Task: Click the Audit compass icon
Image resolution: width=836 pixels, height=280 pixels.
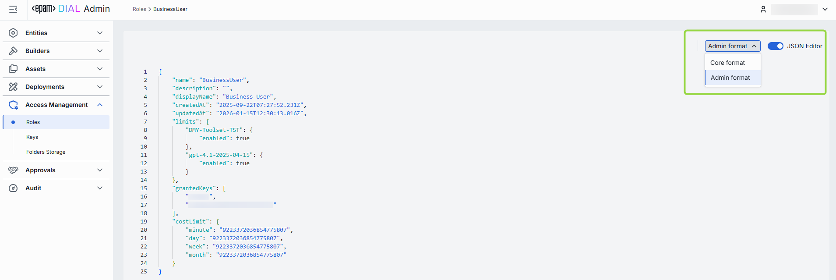Action: [13, 188]
